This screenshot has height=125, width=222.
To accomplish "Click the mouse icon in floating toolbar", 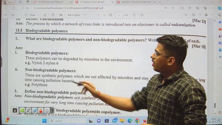I will click(x=47, y=110).
